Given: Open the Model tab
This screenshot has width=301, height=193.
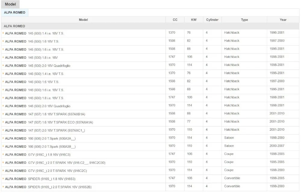Looking at the screenshot, I should [x=10, y=4].
